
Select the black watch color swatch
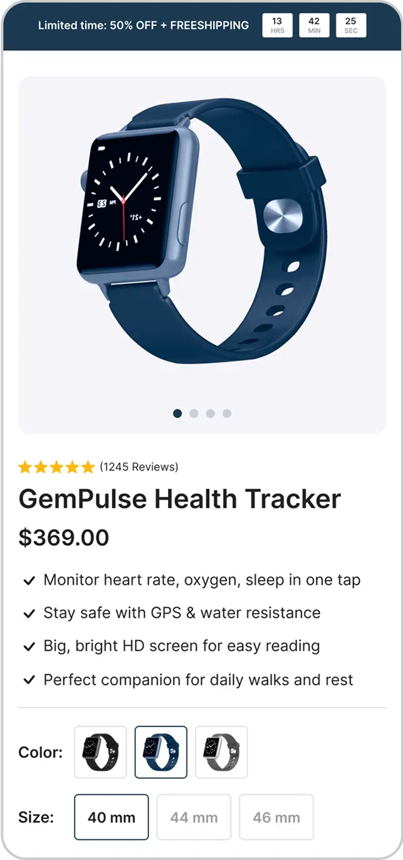click(100, 752)
